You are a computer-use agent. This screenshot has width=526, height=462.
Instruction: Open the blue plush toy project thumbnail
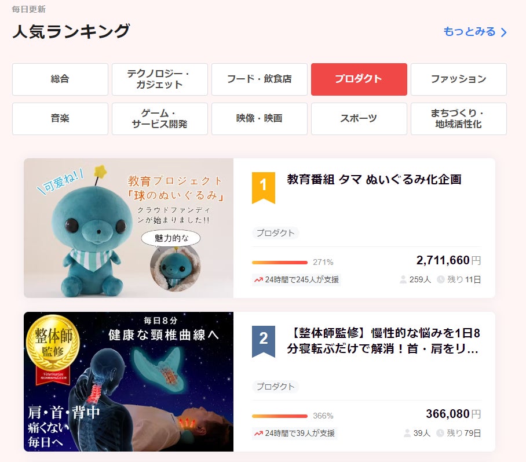[x=129, y=228]
